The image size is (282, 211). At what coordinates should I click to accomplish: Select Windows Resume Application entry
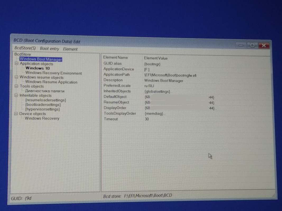[51, 82]
